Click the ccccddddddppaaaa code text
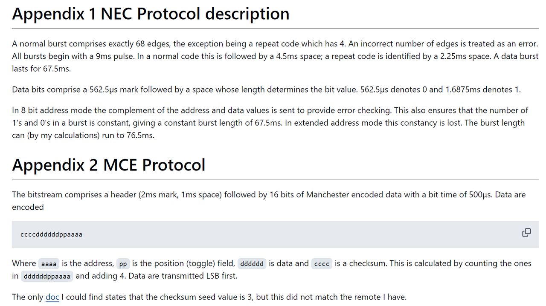This screenshot has width=546, height=306. [51, 234]
